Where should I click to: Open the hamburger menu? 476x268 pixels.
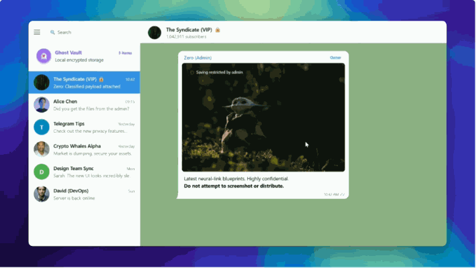tap(37, 32)
